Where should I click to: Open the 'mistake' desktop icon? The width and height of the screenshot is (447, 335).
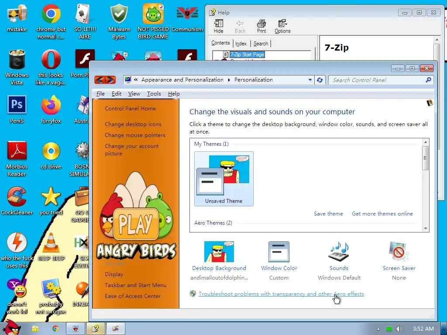tap(17, 18)
